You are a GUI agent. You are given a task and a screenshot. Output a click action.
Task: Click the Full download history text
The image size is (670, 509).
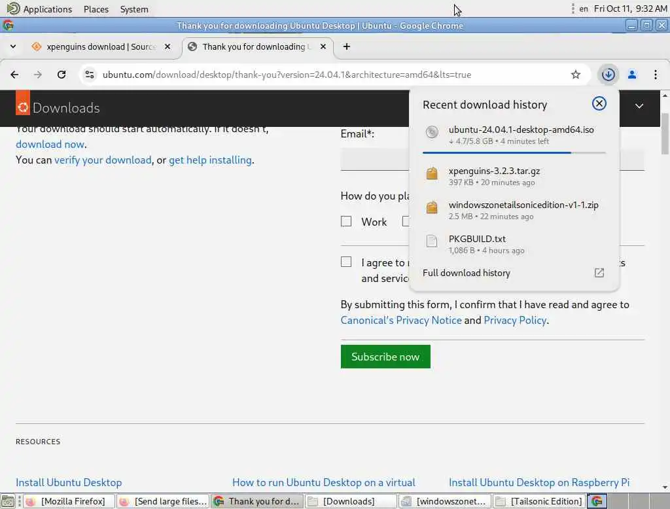coord(466,273)
